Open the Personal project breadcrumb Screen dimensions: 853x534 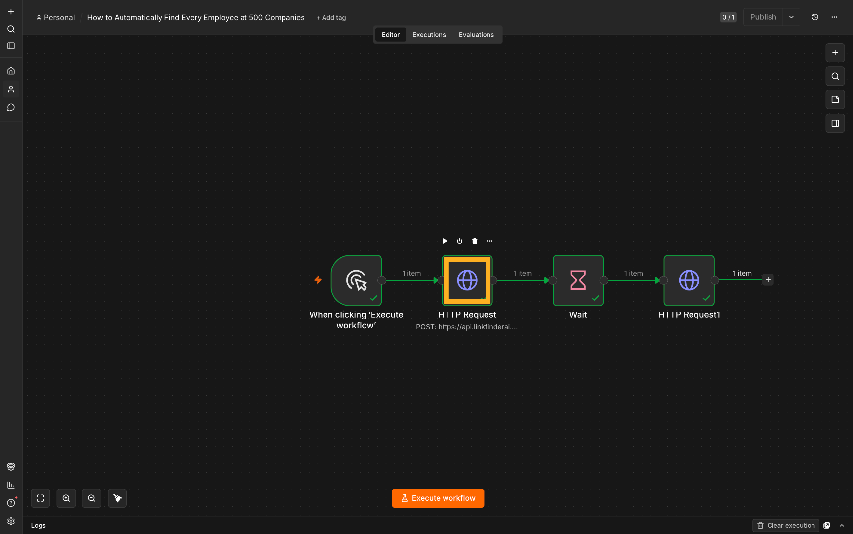55,18
